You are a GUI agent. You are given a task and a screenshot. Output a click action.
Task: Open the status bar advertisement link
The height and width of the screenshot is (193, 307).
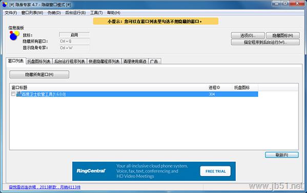[45, 187]
